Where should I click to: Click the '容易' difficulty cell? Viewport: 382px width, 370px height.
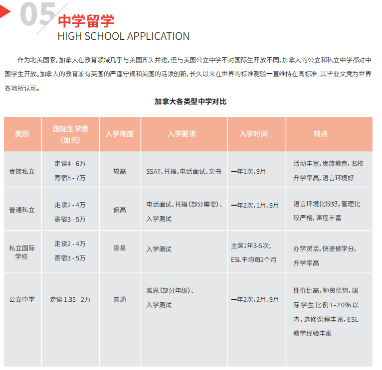(x=120, y=248)
